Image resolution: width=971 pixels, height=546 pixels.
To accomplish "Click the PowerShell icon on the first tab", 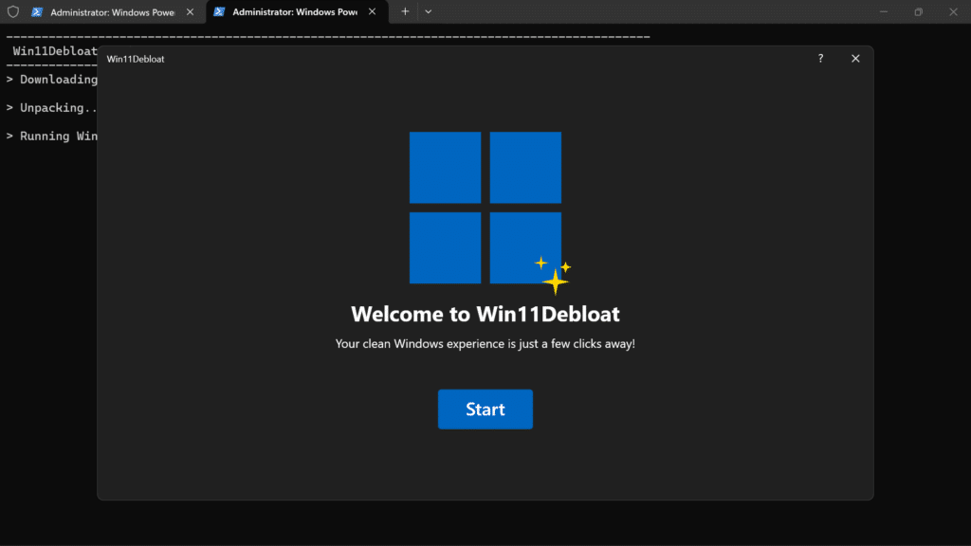I will [35, 12].
